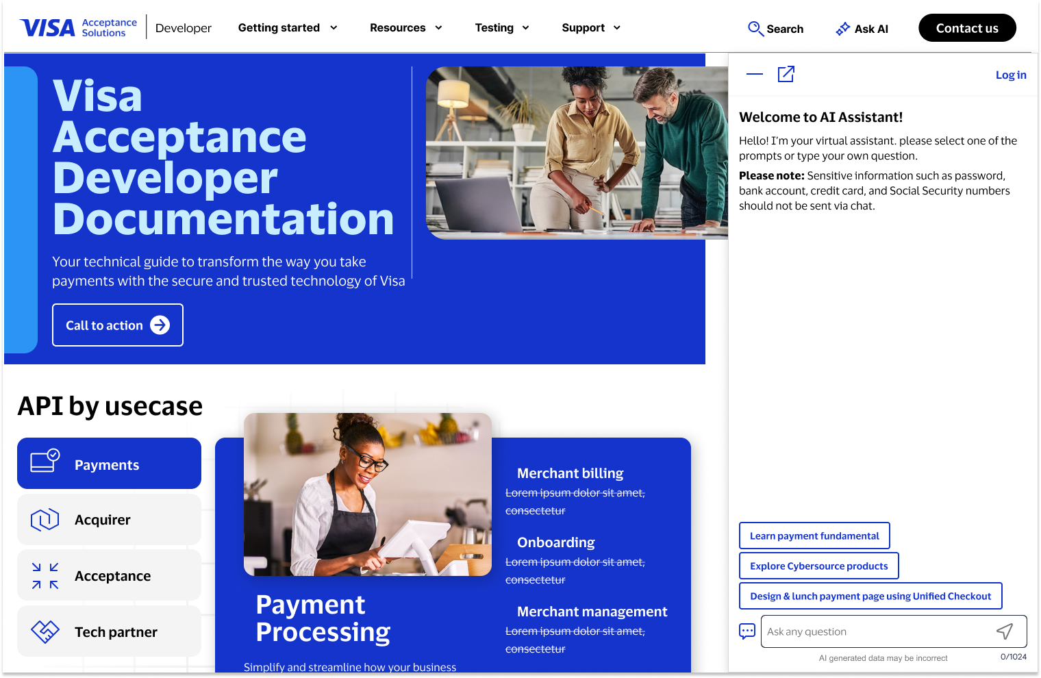
Task: Choose Learn payment fundamental prompt
Action: 814,536
